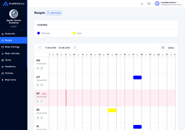
Task: Open the blue FitCamp session on PI
Action: pos(137,127)
